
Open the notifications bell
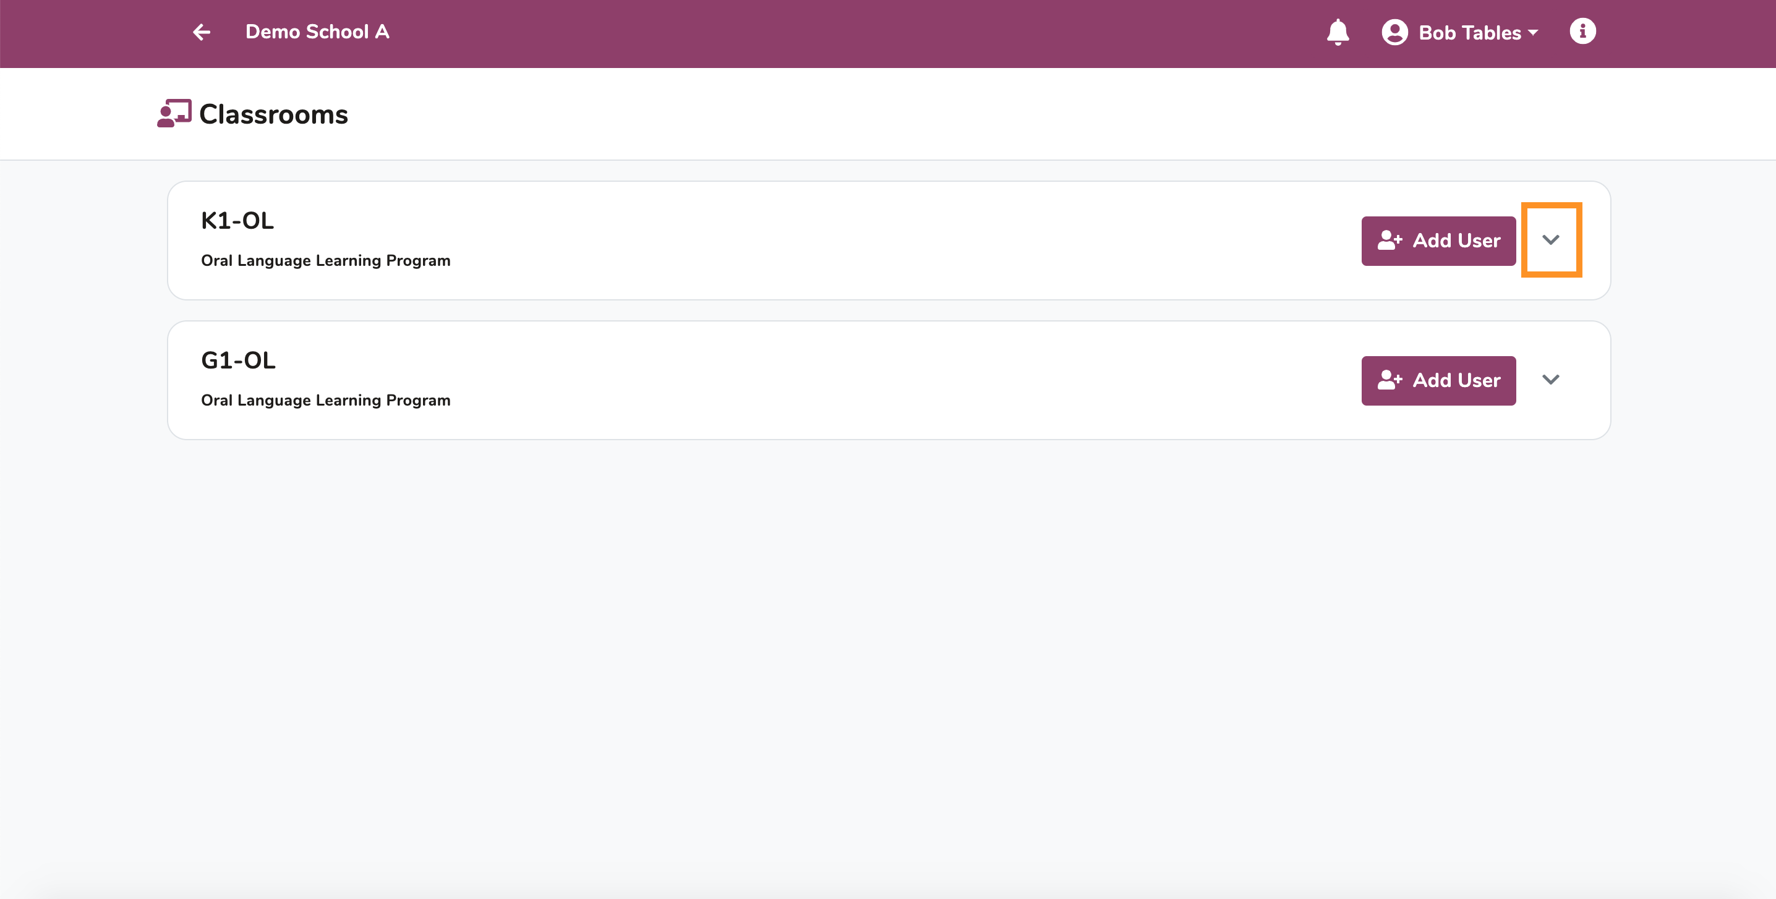1338,32
